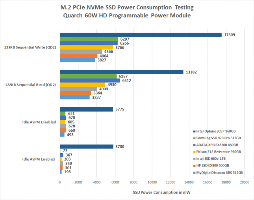
Task: Click the Intel SSD 660p legend swatch
Action: 195,159
